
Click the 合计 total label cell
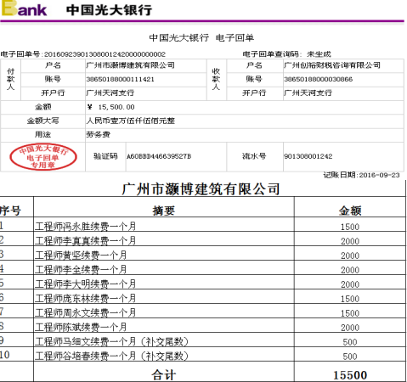pos(164,374)
